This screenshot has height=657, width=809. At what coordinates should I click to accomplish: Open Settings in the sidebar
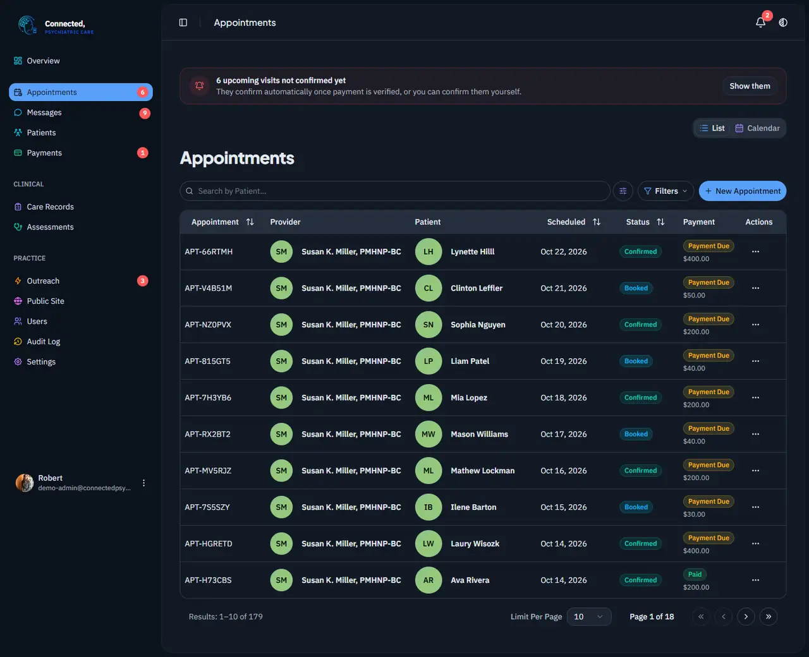[x=81, y=362]
